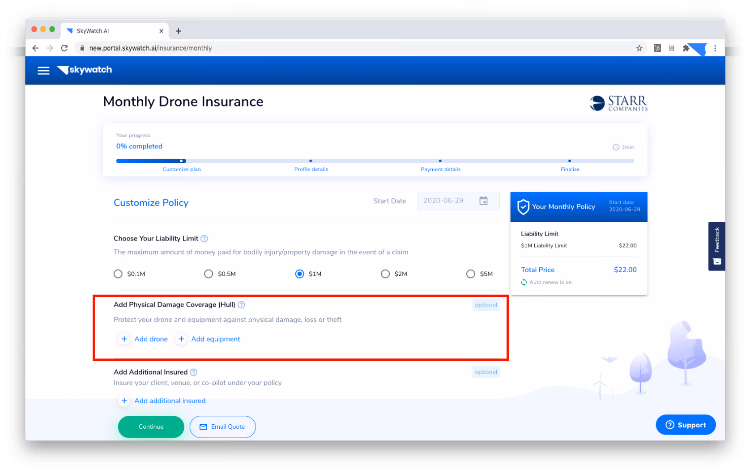
Task: Click the first extension icon after the bookmark star
Action: 657,48
